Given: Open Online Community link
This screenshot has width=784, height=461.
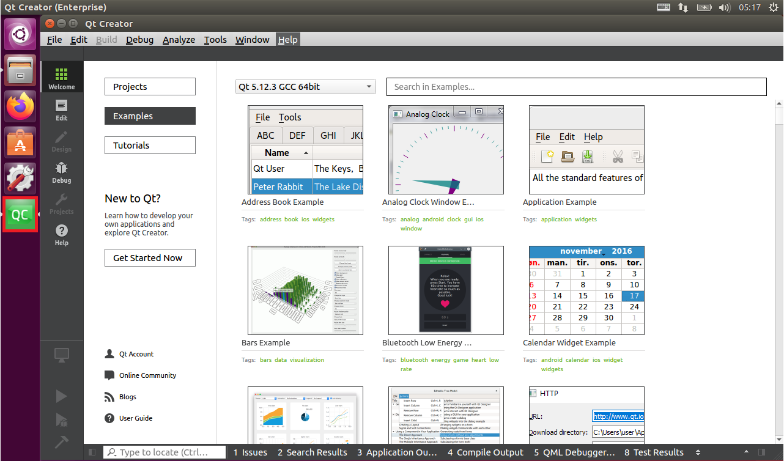Looking at the screenshot, I should tap(140, 375).
